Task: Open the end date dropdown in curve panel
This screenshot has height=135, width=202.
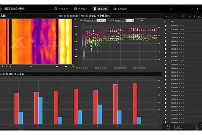Action: click(x=124, y=21)
